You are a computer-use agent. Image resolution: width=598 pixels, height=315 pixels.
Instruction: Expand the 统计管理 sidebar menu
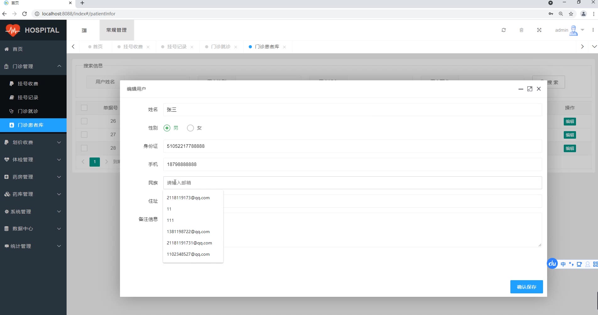33,246
